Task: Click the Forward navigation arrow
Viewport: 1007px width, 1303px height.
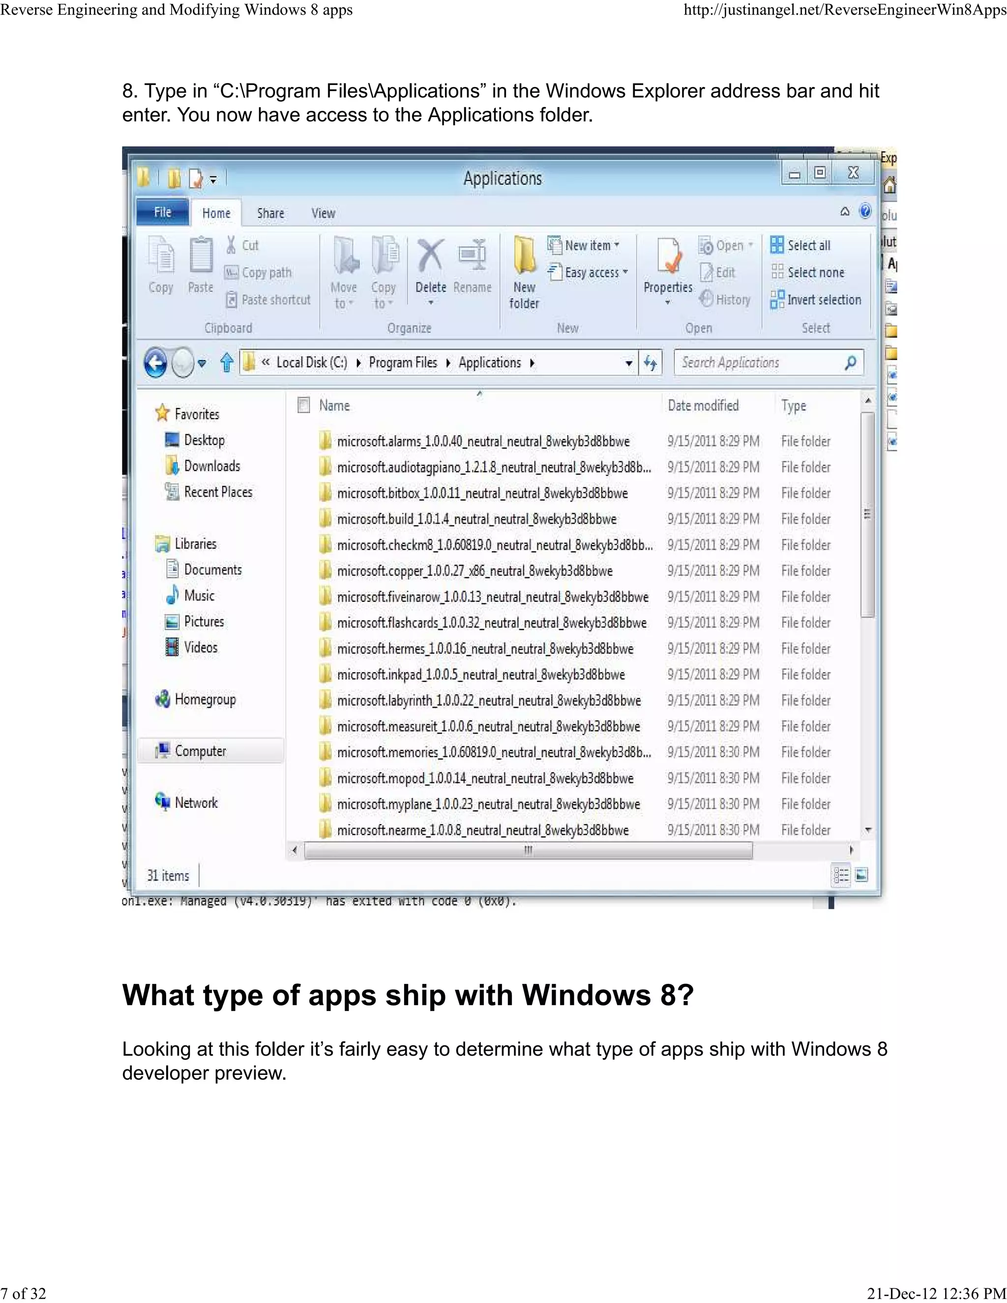Action: coord(182,362)
